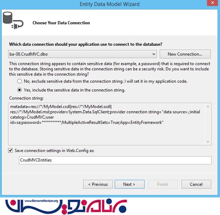Click the database connection plug icon
Viewport: 220px width, 215px height.
pyautogui.click(x=13, y=20)
